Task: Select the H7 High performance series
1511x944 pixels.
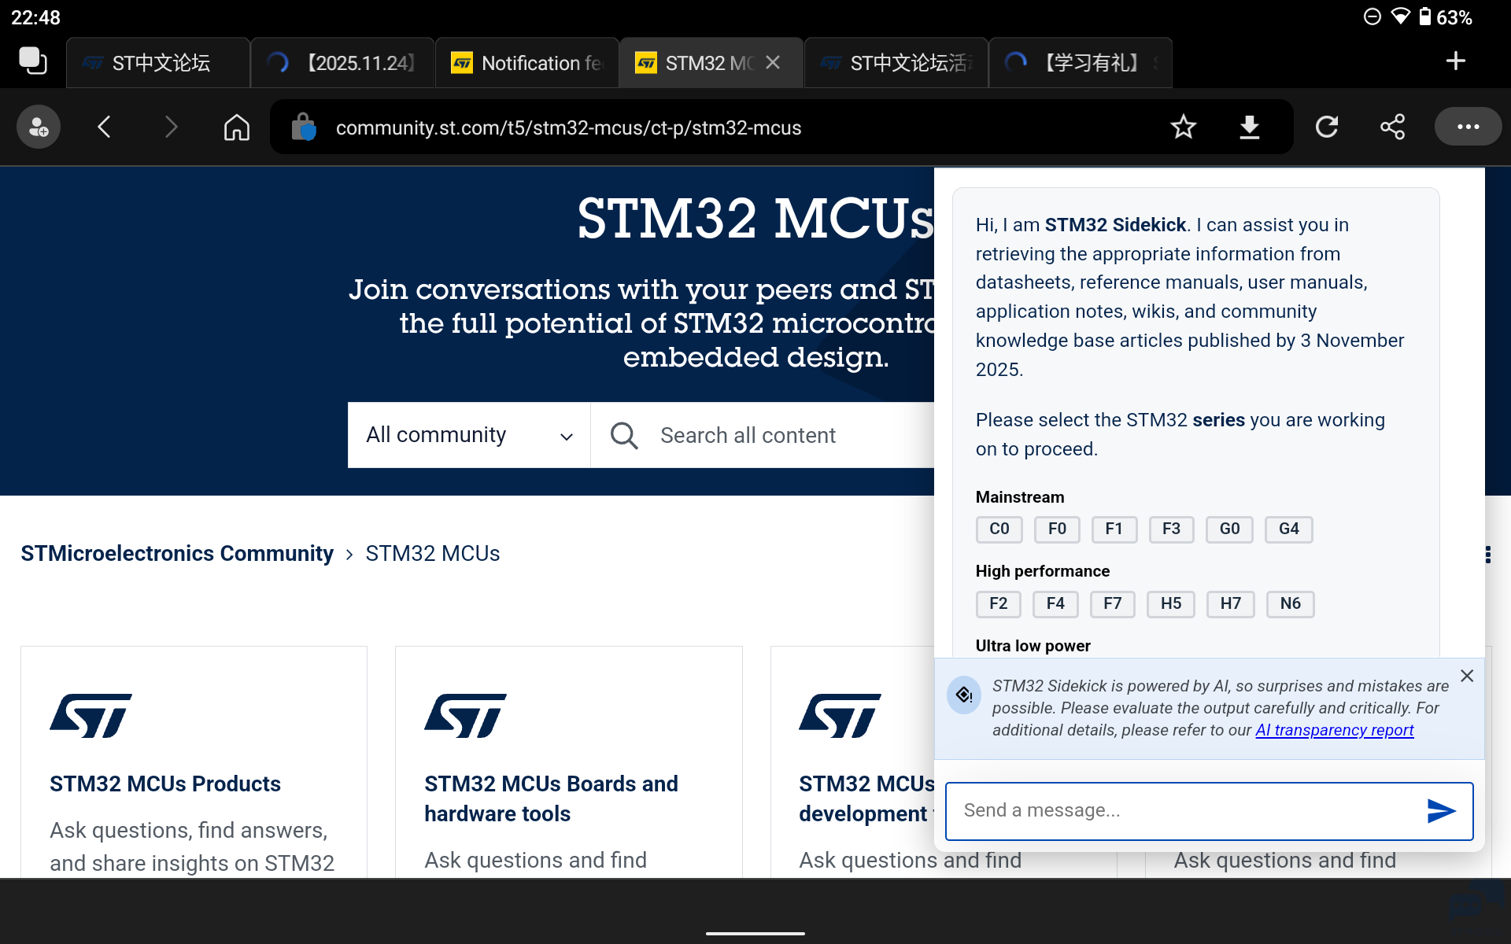Action: click(x=1230, y=604)
